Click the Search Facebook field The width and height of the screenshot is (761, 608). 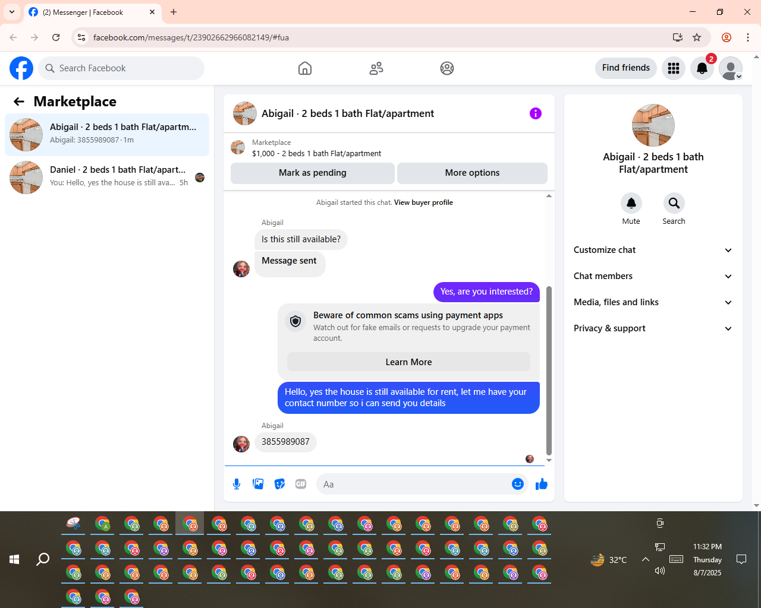tap(121, 68)
